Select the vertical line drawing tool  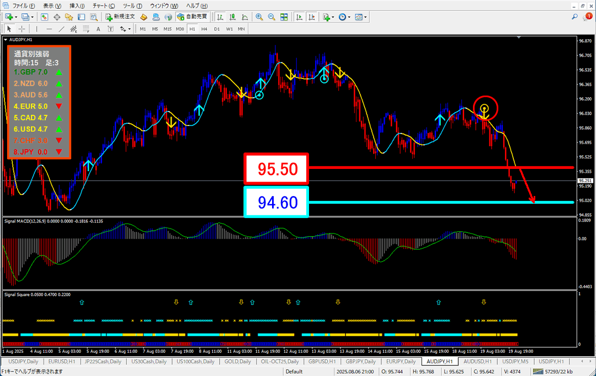pyautogui.click(x=37, y=29)
